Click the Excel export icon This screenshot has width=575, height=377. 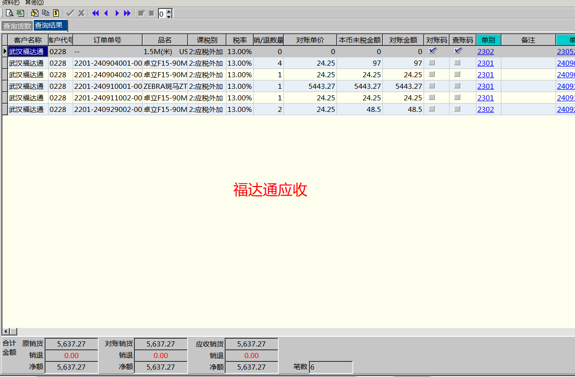[20, 13]
